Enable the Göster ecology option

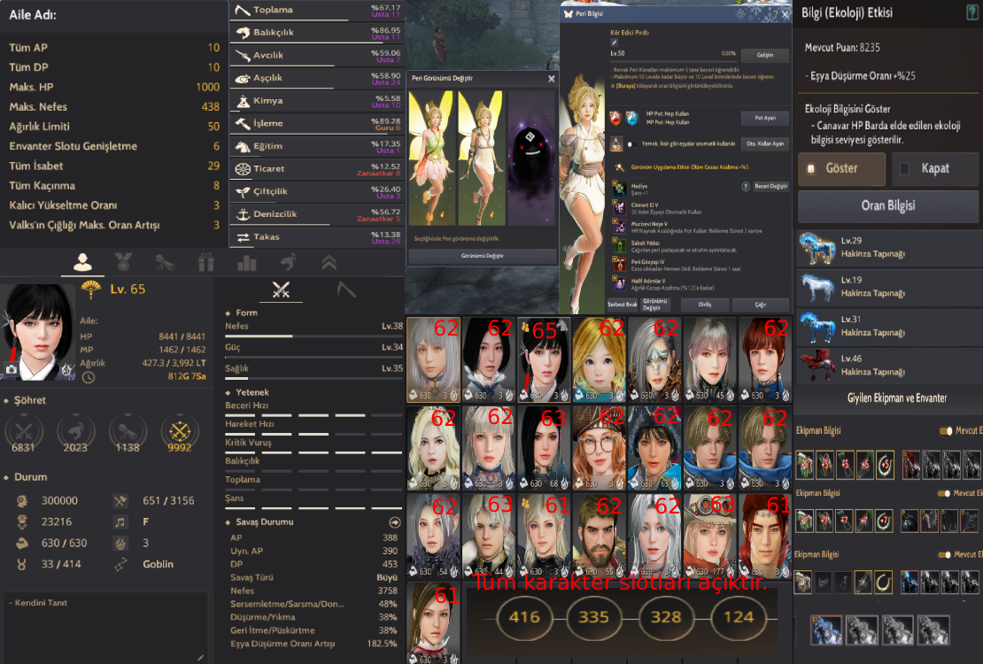point(841,168)
